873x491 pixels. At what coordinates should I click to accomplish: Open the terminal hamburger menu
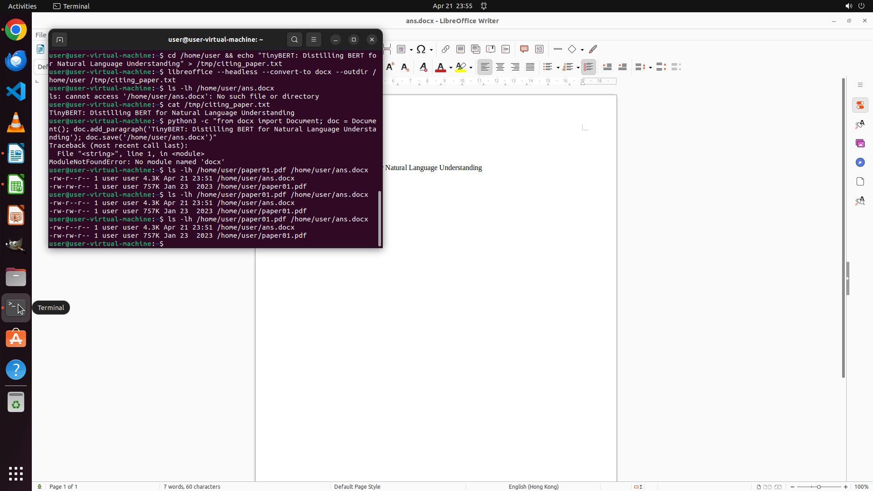(313, 40)
